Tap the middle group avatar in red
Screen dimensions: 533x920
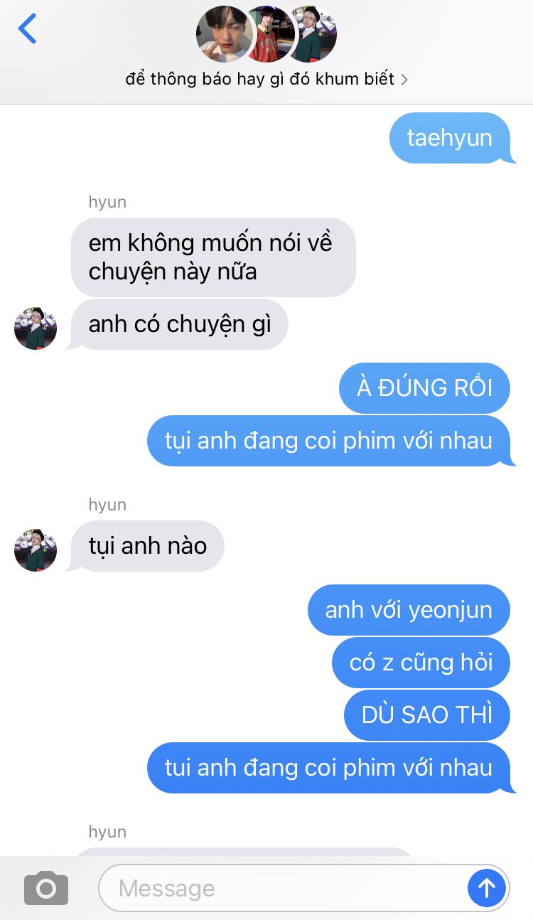[271, 34]
